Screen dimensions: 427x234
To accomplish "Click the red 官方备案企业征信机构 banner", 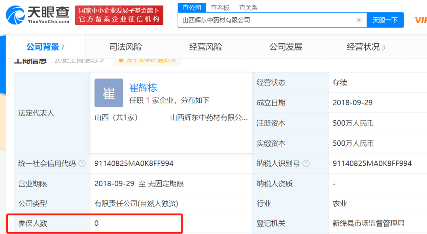I will click(119, 15).
